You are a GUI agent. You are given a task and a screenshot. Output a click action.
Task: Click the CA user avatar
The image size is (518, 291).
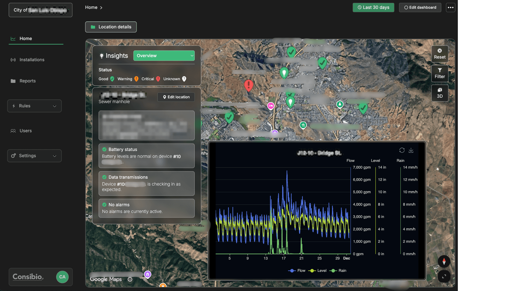pos(62,277)
